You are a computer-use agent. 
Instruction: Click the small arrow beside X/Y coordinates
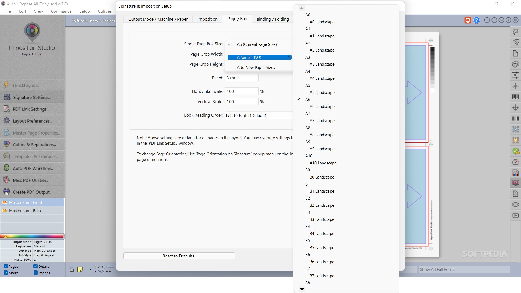coord(90,269)
